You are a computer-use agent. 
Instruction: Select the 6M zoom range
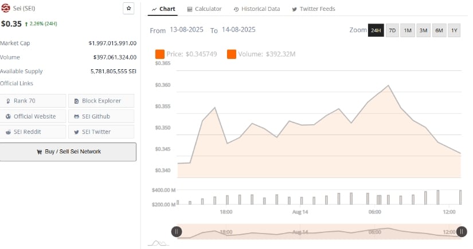[439, 30]
